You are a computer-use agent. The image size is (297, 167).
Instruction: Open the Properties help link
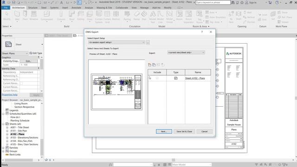10,95
